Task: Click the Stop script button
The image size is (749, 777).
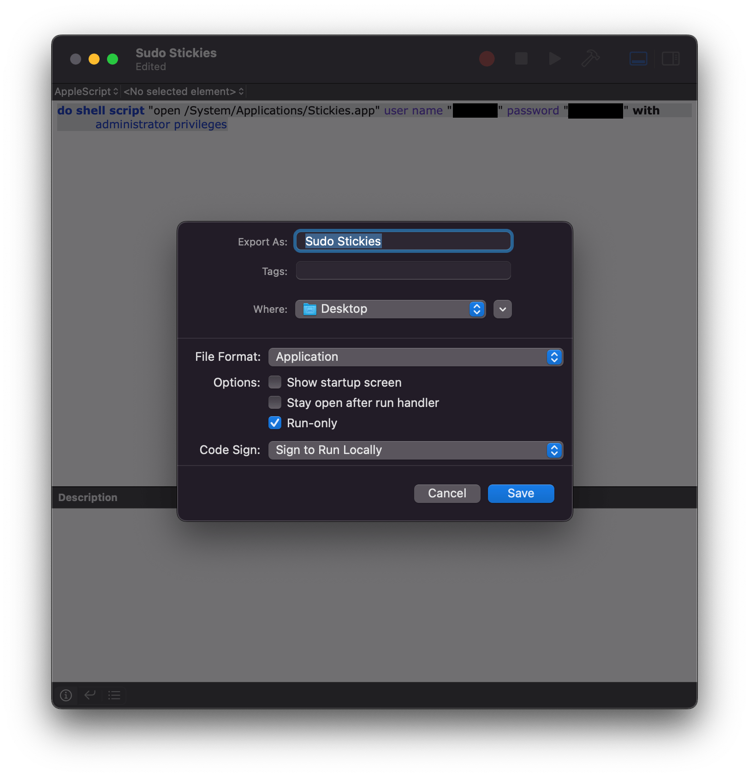Action: click(x=521, y=59)
